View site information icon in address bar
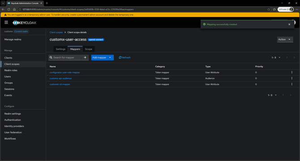 coord(20,9)
